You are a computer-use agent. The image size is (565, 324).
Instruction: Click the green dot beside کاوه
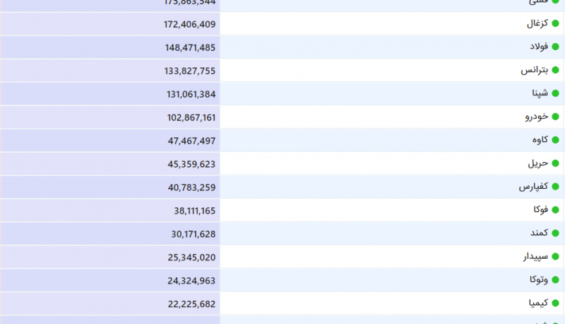pos(555,140)
